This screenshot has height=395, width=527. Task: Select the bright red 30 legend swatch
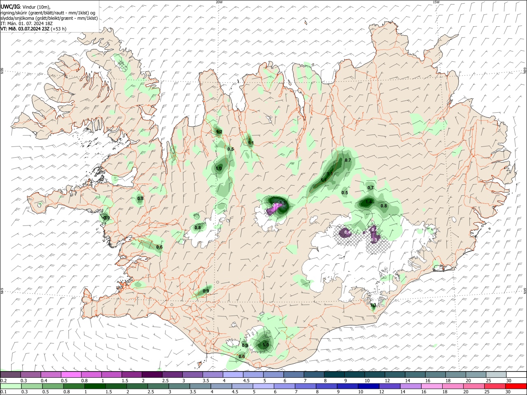(515, 386)
